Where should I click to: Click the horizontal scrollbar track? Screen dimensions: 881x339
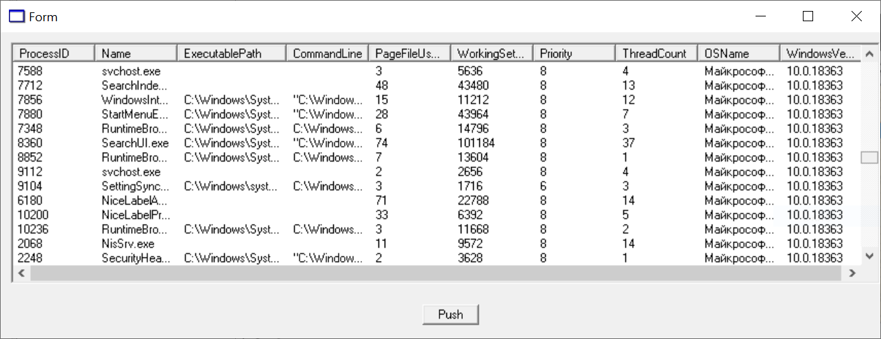pyautogui.click(x=437, y=273)
